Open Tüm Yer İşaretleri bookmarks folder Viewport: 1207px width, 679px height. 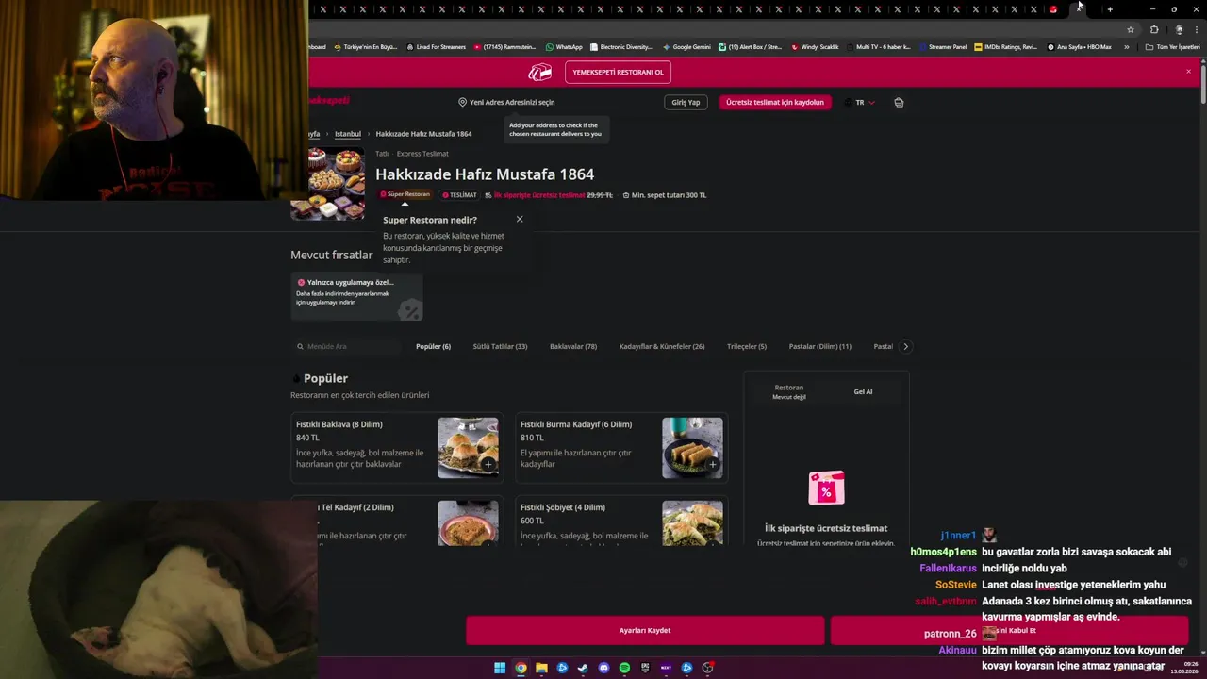point(1172,46)
